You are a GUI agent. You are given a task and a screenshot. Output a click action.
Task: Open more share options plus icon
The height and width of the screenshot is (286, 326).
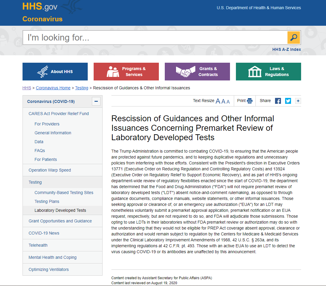coord(298,101)
